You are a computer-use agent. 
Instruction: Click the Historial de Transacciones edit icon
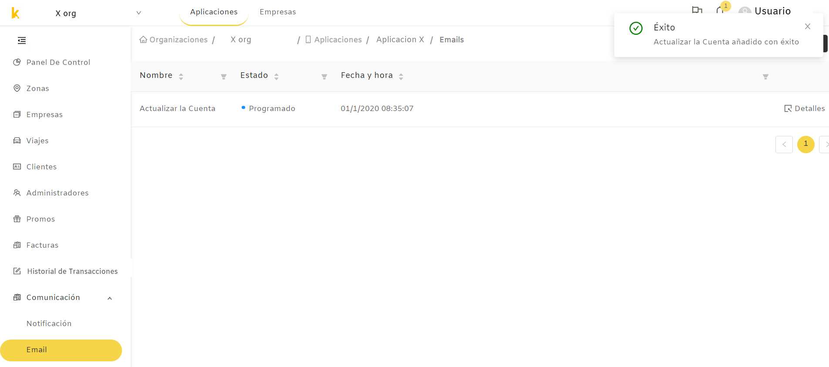[17, 271]
